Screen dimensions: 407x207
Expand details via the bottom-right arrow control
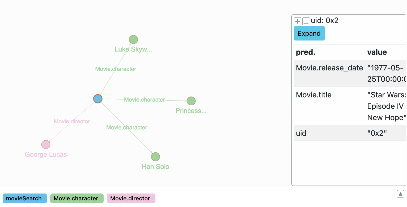coord(400,194)
